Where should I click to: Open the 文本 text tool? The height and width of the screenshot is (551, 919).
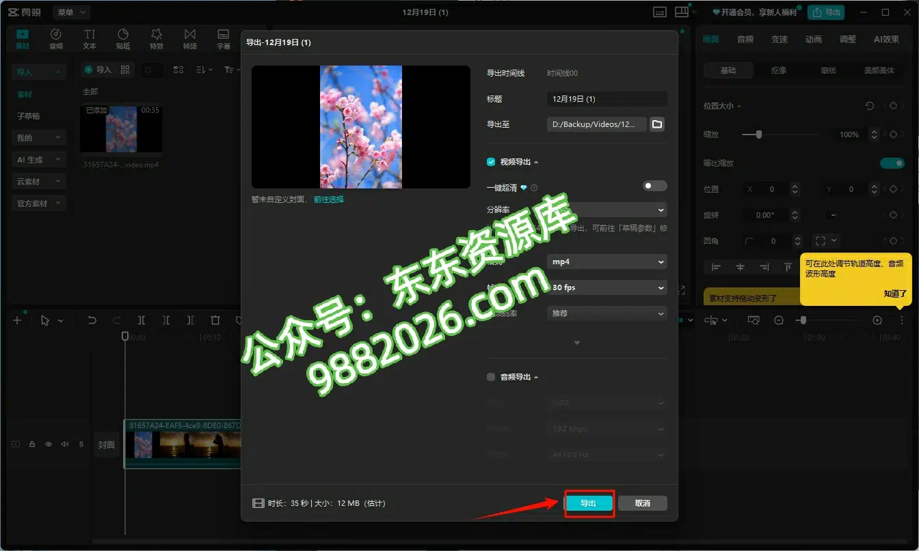click(90, 39)
